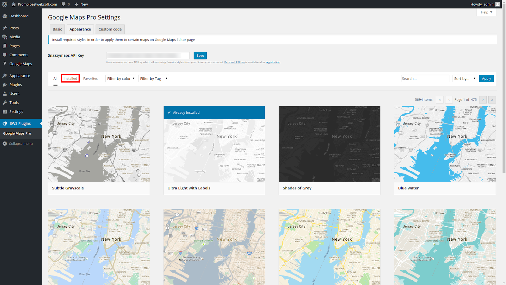Click the Google Maps pin icon in sidebar
506x285 pixels.
click(5, 64)
